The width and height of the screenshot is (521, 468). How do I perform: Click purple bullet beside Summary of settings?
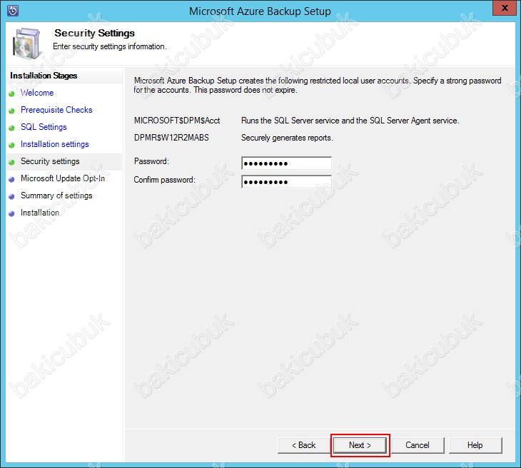point(11,197)
